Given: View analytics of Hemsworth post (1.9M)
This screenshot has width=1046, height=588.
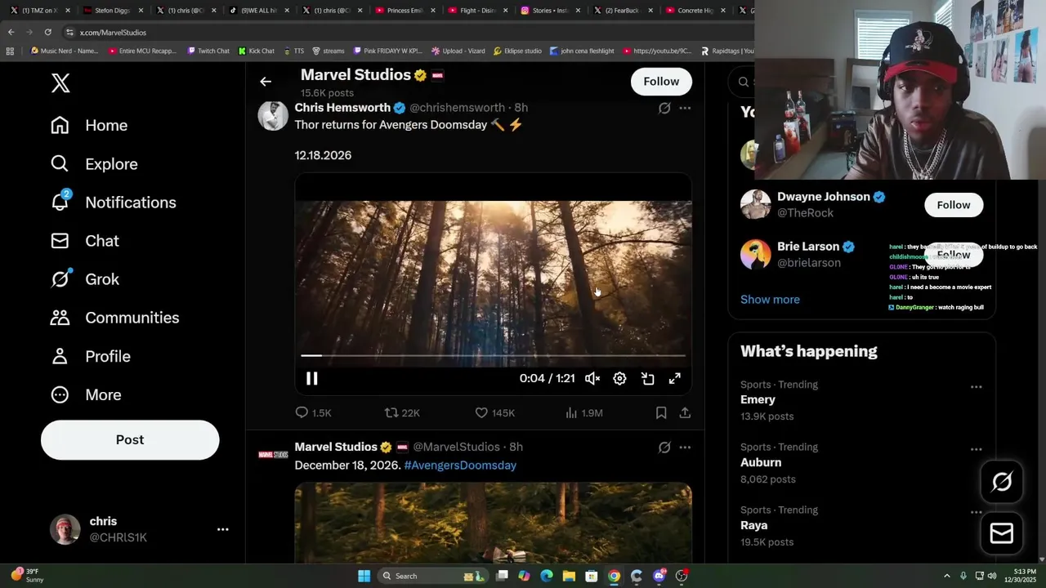Looking at the screenshot, I should [x=584, y=412].
